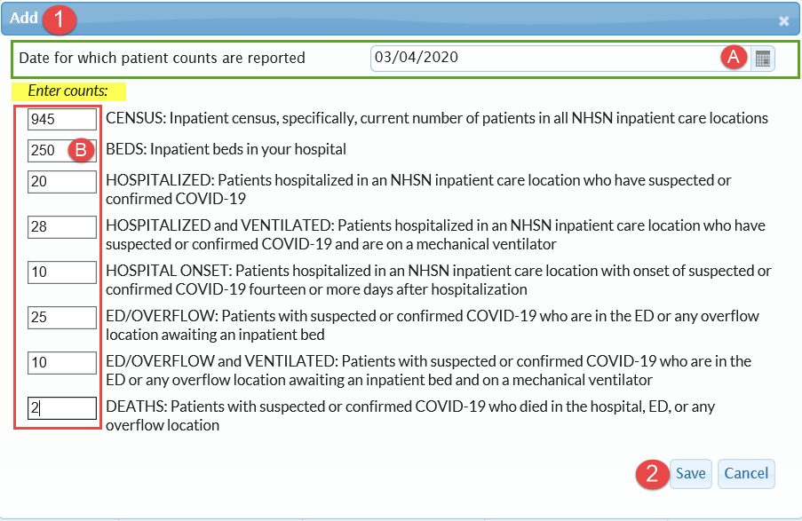Click the HOSPITALIZED count field showing 20
This screenshot has height=521, width=802.
[61, 182]
